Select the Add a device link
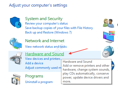Screen dimensions: 118x98 click(x=34, y=63)
